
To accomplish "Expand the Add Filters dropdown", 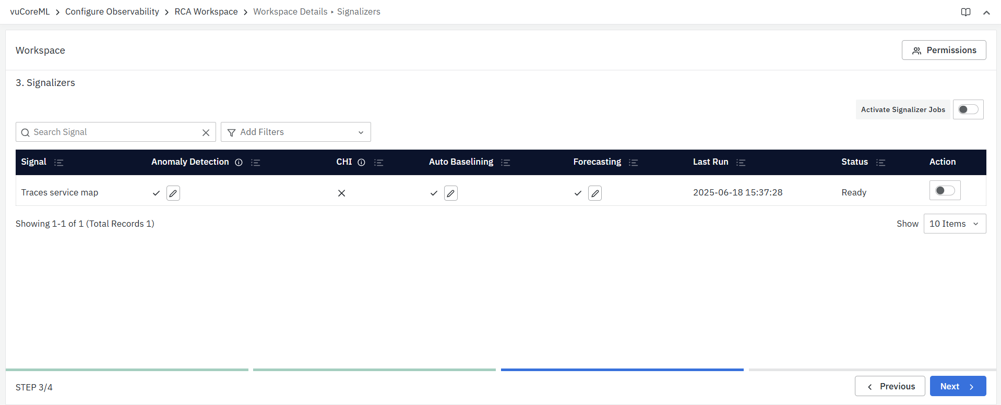I will (295, 132).
